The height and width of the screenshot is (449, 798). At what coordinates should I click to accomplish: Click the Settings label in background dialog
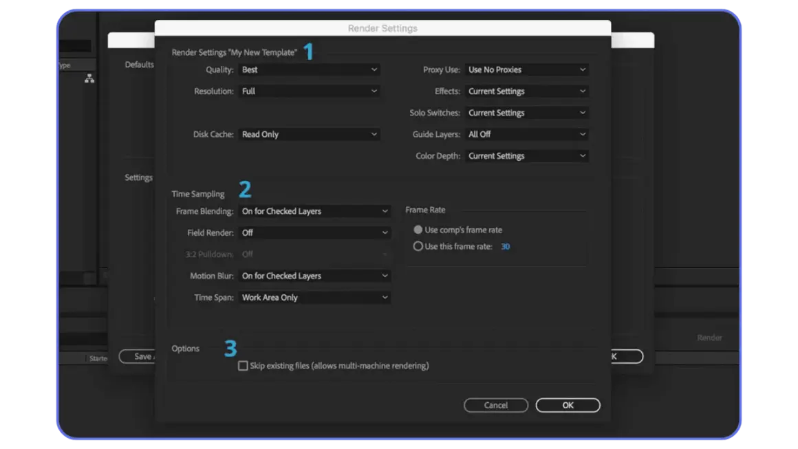point(138,177)
